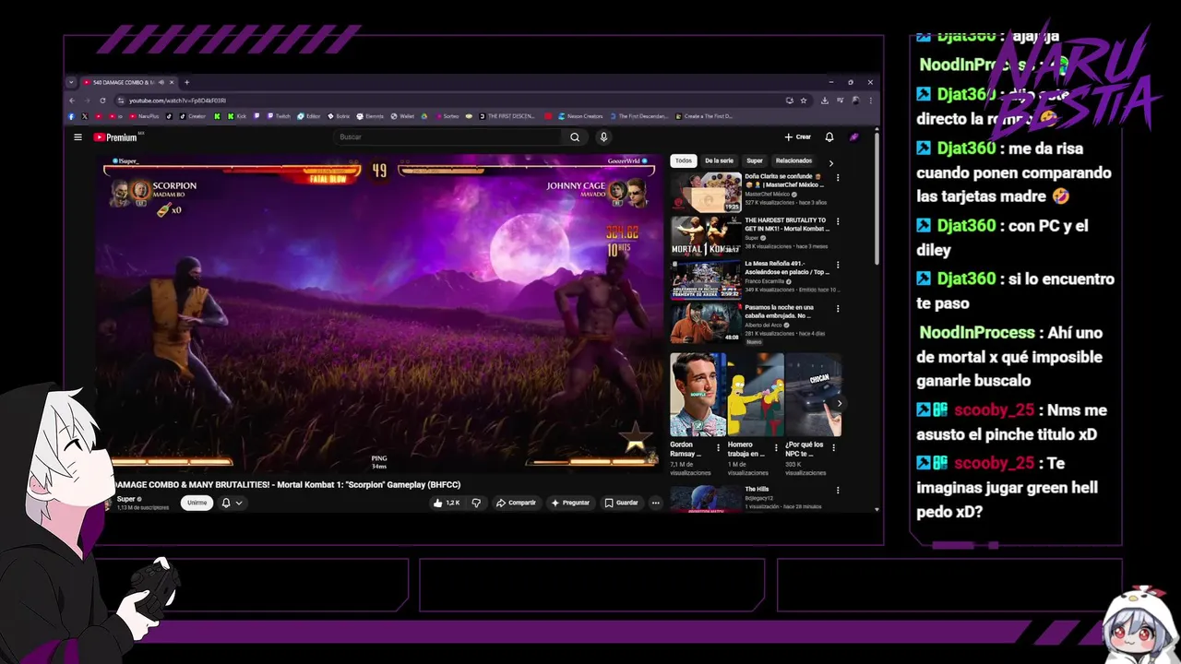Open options menu for La Mesa Reñoña video
This screenshot has height=664, width=1181.
pyautogui.click(x=838, y=265)
